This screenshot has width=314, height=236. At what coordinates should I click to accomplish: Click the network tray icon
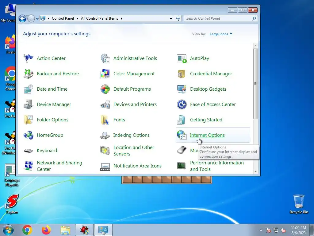276,230
